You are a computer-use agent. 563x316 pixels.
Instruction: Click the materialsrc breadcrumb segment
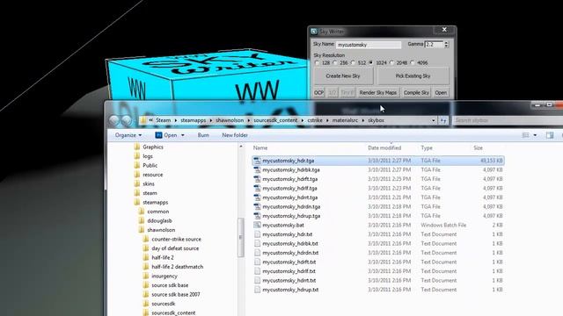(x=345, y=120)
